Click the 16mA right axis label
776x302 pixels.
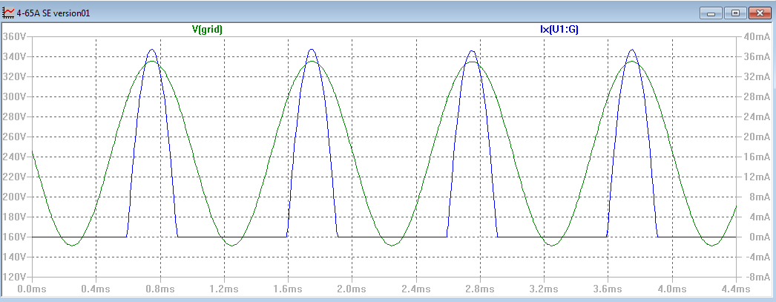point(756,157)
